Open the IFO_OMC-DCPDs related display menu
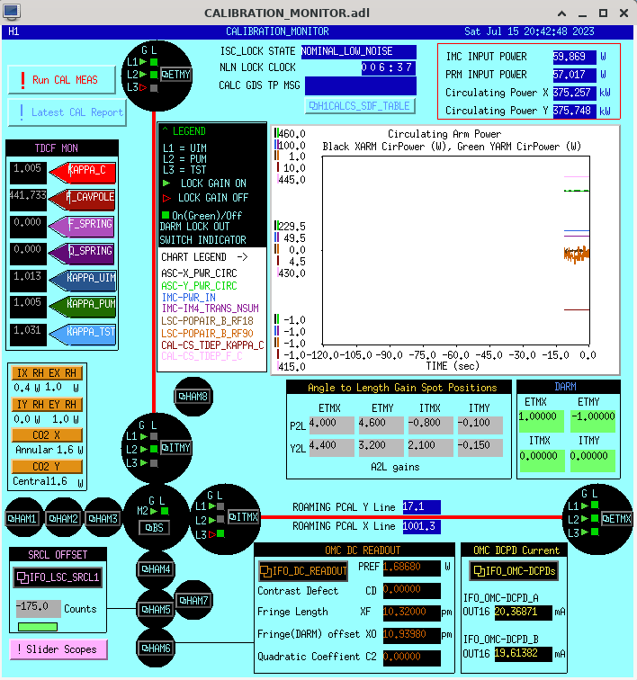Image resolution: width=637 pixels, height=680 pixels. [515, 571]
